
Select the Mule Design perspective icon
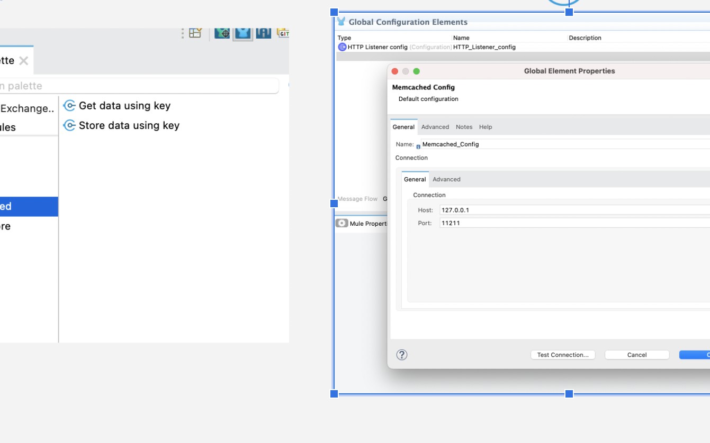(x=242, y=33)
